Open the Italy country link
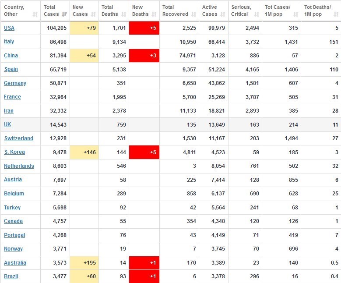341x283 pixels. [x=9, y=42]
